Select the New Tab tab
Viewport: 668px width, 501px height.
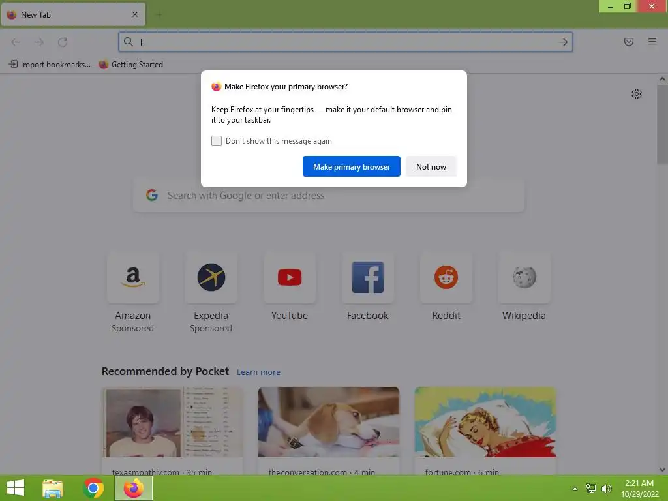(x=73, y=15)
